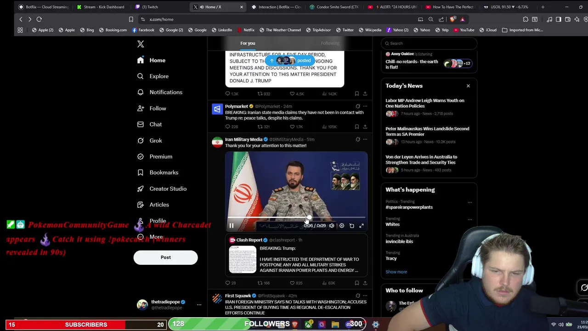Image resolution: width=588 pixels, height=331 pixels.
Task: Open more options on Polymarket post
Action: point(365,106)
